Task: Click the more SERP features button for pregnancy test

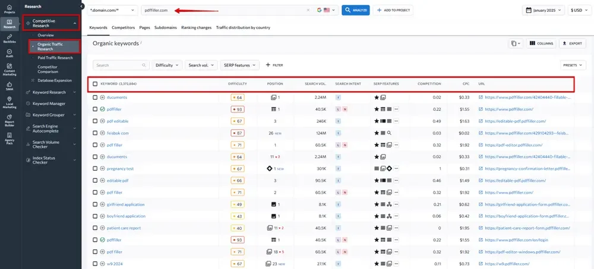Action: (396, 168)
